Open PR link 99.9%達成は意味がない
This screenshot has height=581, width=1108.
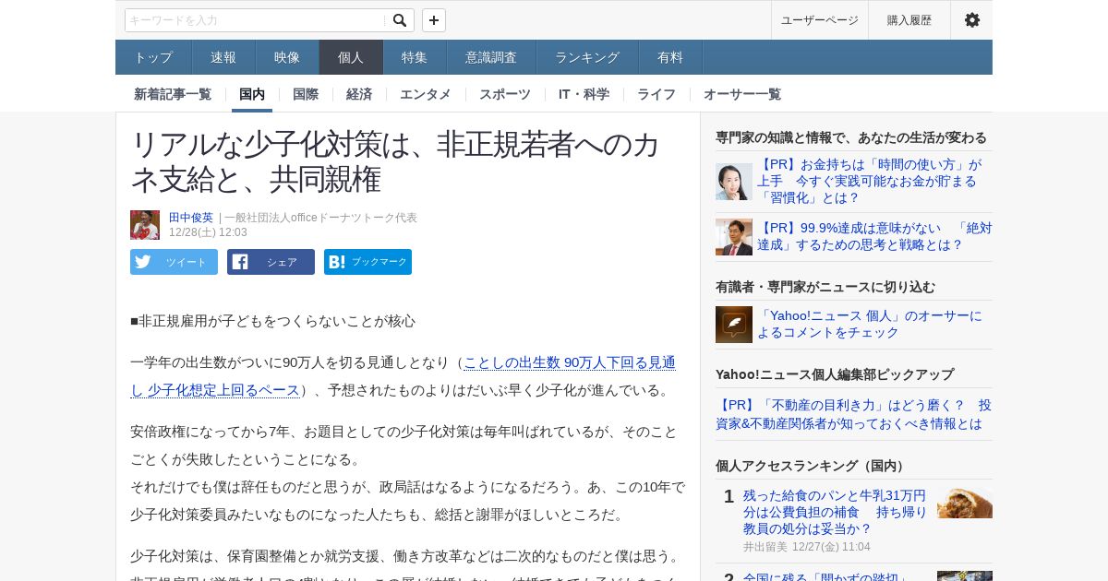click(x=874, y=236)
